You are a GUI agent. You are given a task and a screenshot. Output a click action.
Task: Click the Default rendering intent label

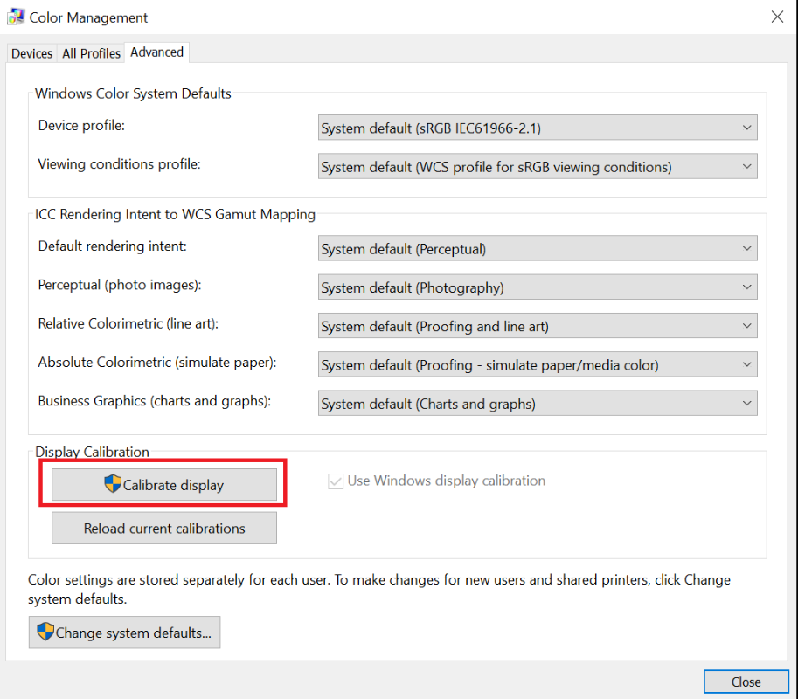coord(113,246)
